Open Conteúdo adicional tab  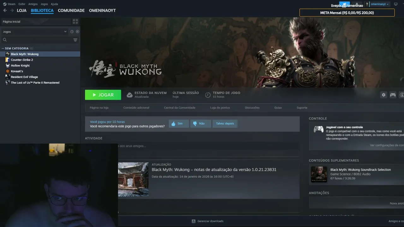[136, 108]
